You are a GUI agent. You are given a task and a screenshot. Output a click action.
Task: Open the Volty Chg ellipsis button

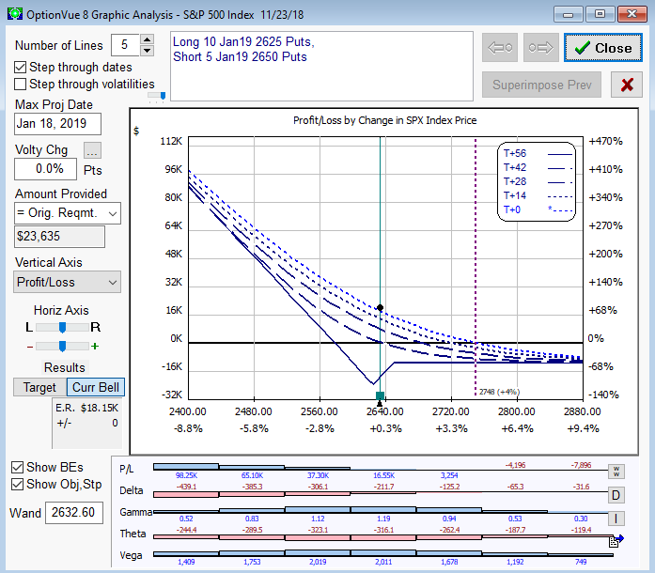coord(92,150)
